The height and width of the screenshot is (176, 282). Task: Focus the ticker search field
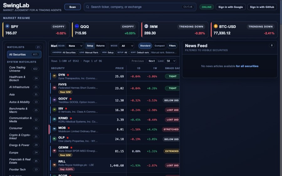[140, 7]
